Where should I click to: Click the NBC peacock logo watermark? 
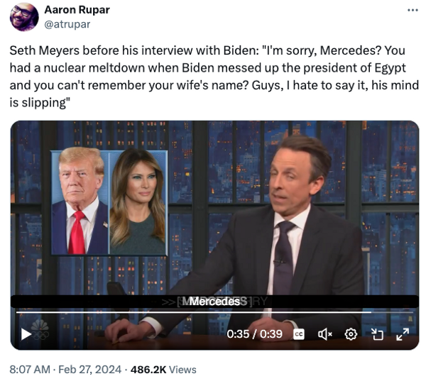tap(40, 330)
